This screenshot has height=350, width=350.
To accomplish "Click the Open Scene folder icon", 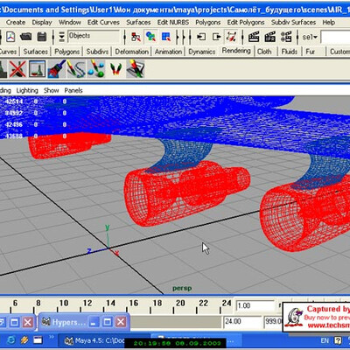I will coord(26,37).
